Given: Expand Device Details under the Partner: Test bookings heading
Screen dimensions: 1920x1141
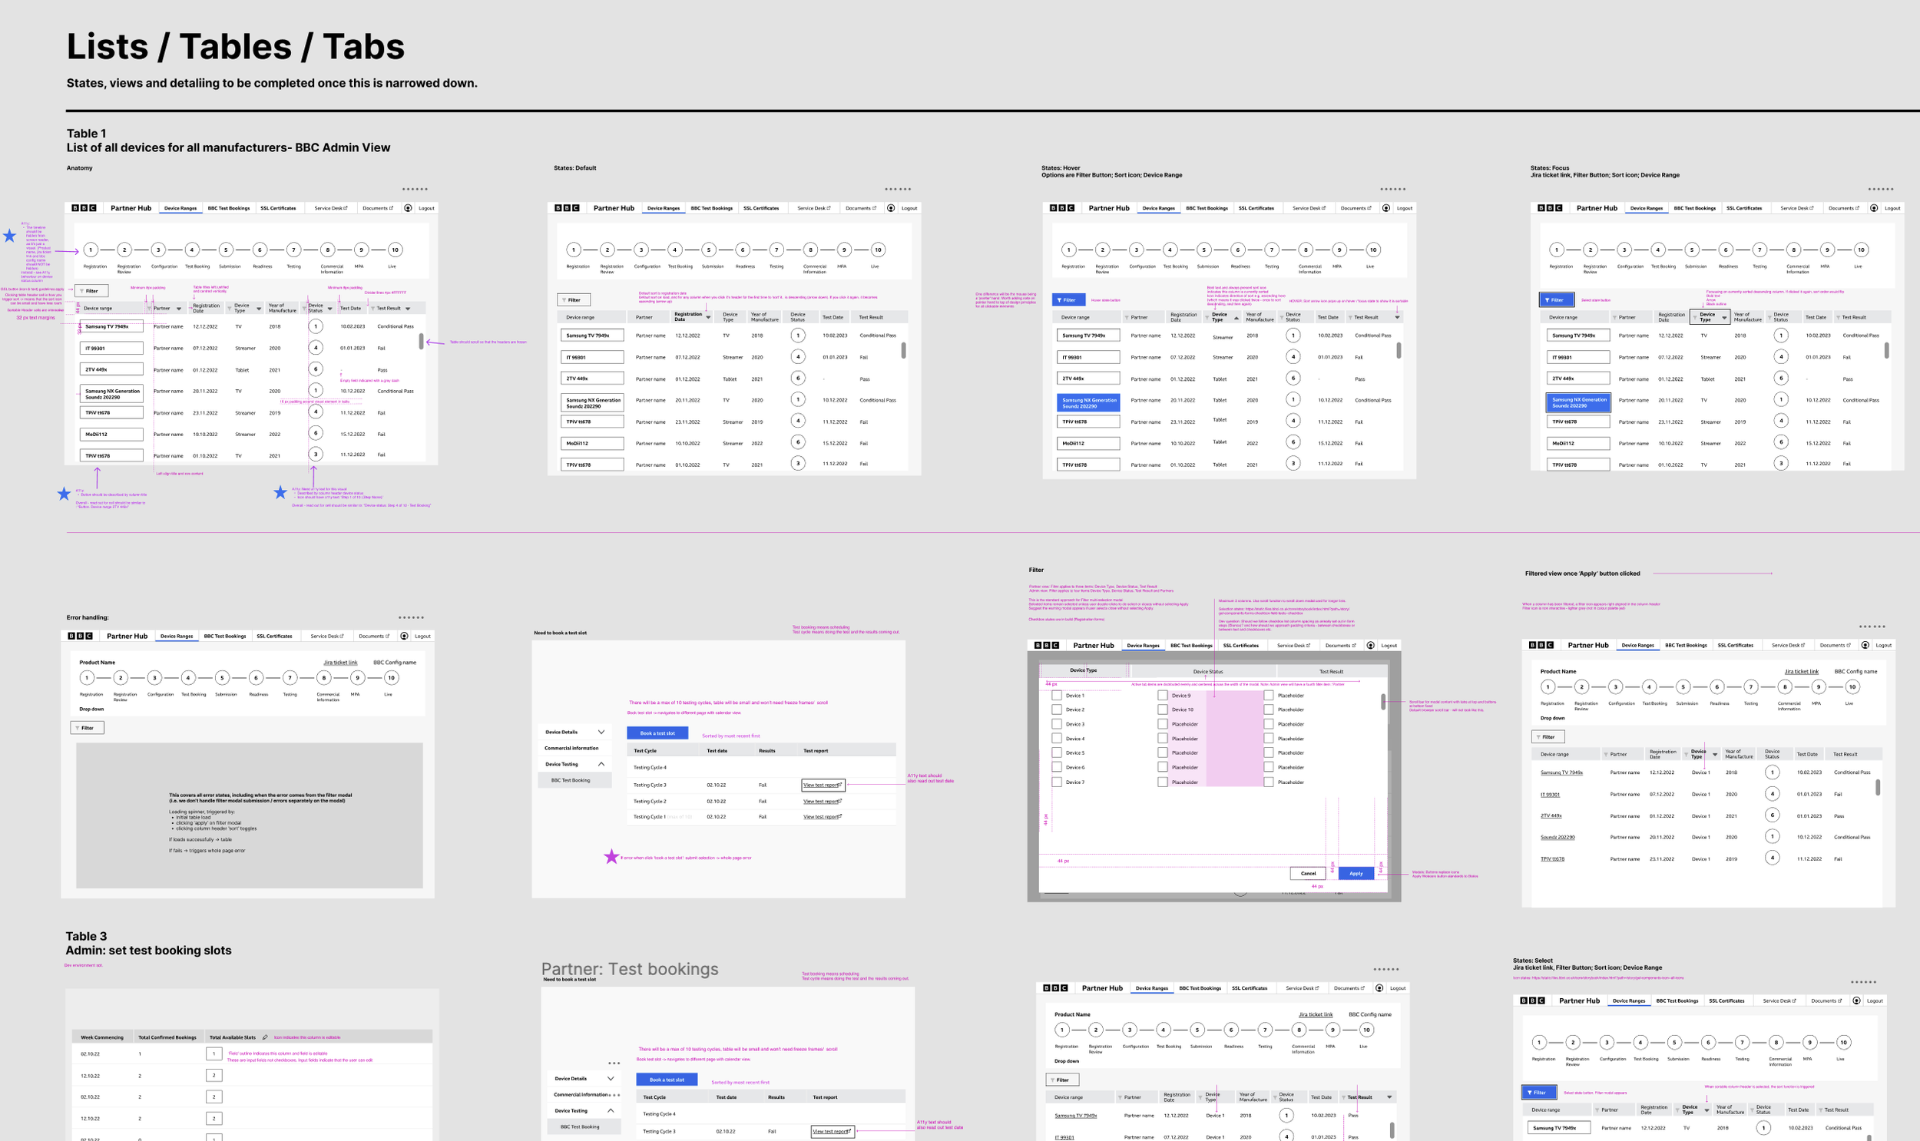Looking at the screenshot, I should coord(611,1079).
